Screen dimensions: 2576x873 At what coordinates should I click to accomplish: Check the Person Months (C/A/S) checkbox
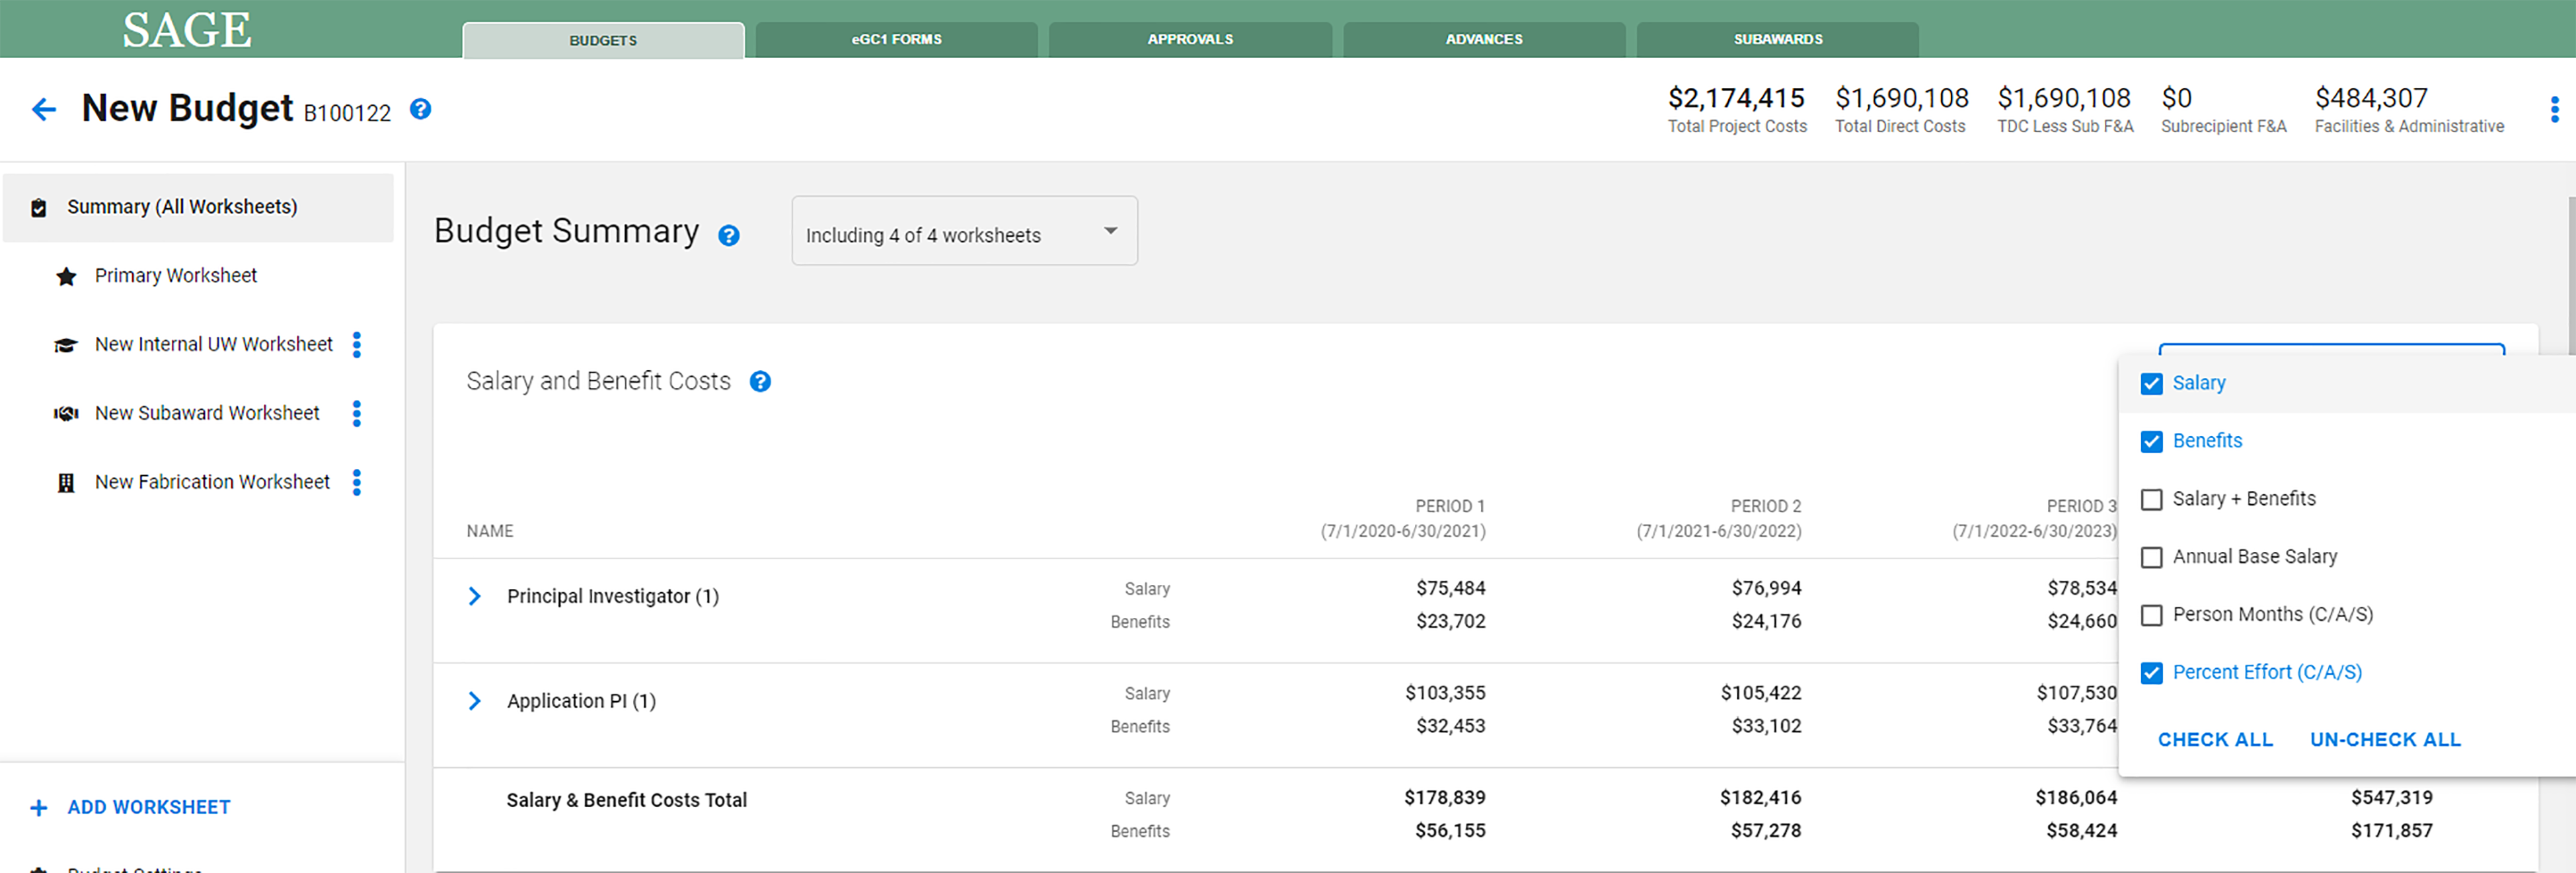(x=2152, y=615)
